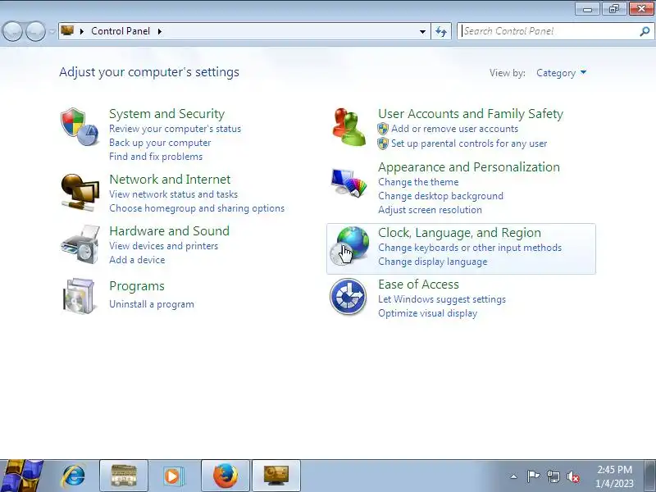Open the View by Category dropdown
This screenshot has width=656, height=492.
561,73
